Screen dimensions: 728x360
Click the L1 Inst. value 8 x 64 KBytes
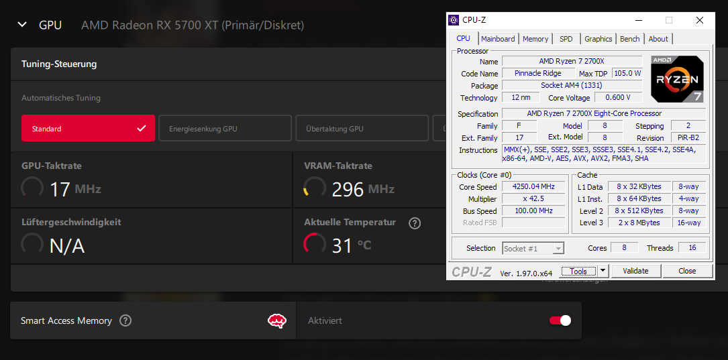coord(639,199)
